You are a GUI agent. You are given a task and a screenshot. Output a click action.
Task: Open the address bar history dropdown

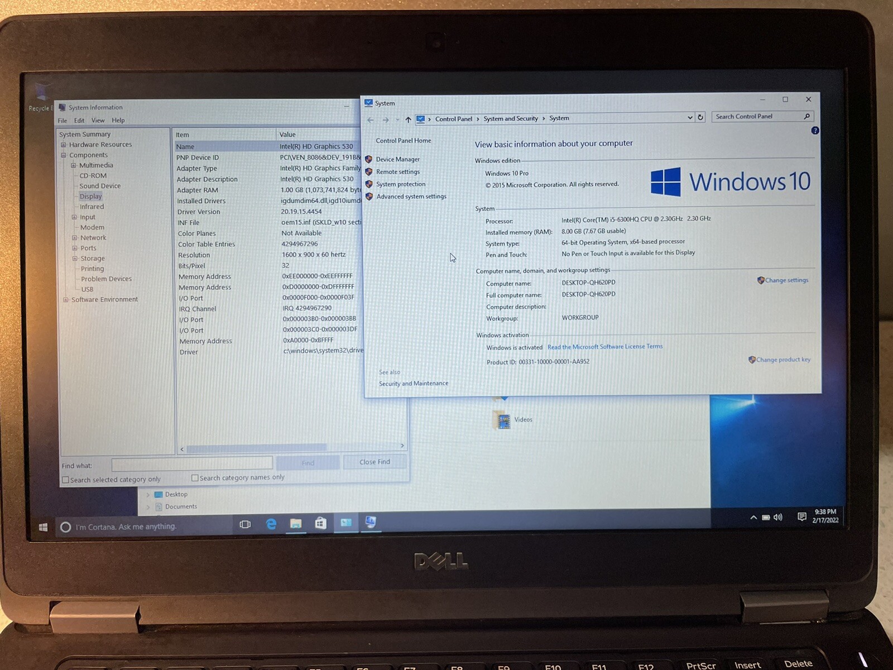(690, 117)
